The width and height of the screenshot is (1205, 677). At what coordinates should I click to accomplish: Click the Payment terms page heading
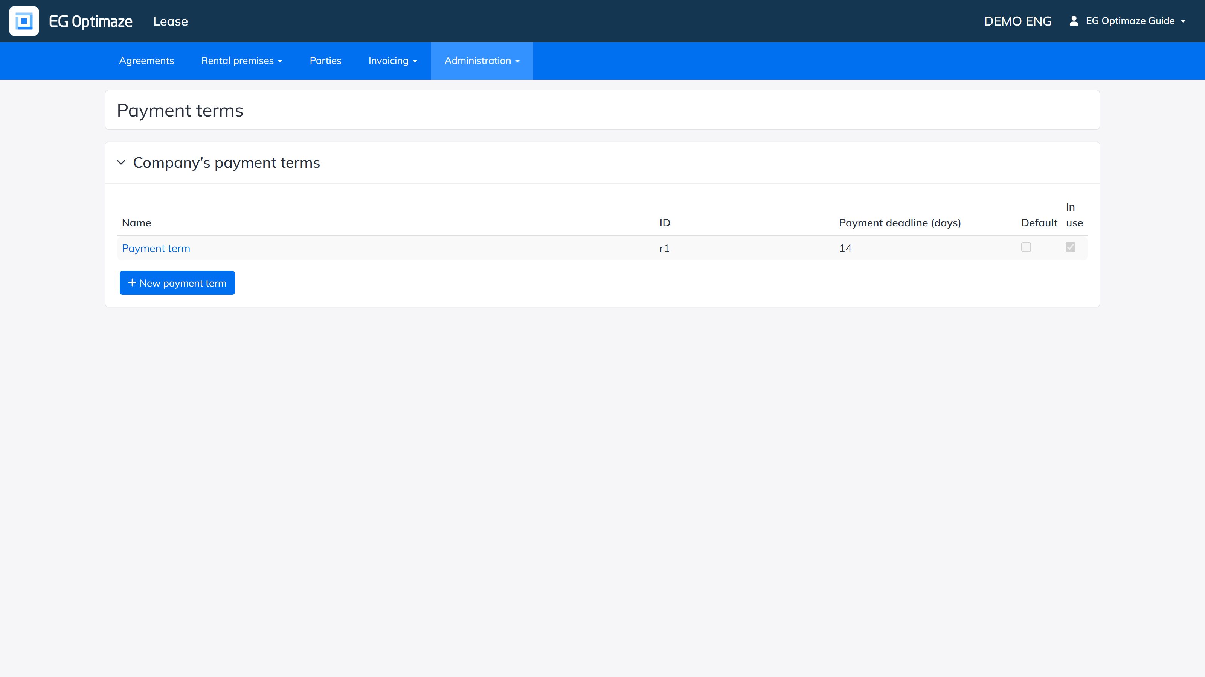pos(180,111)
